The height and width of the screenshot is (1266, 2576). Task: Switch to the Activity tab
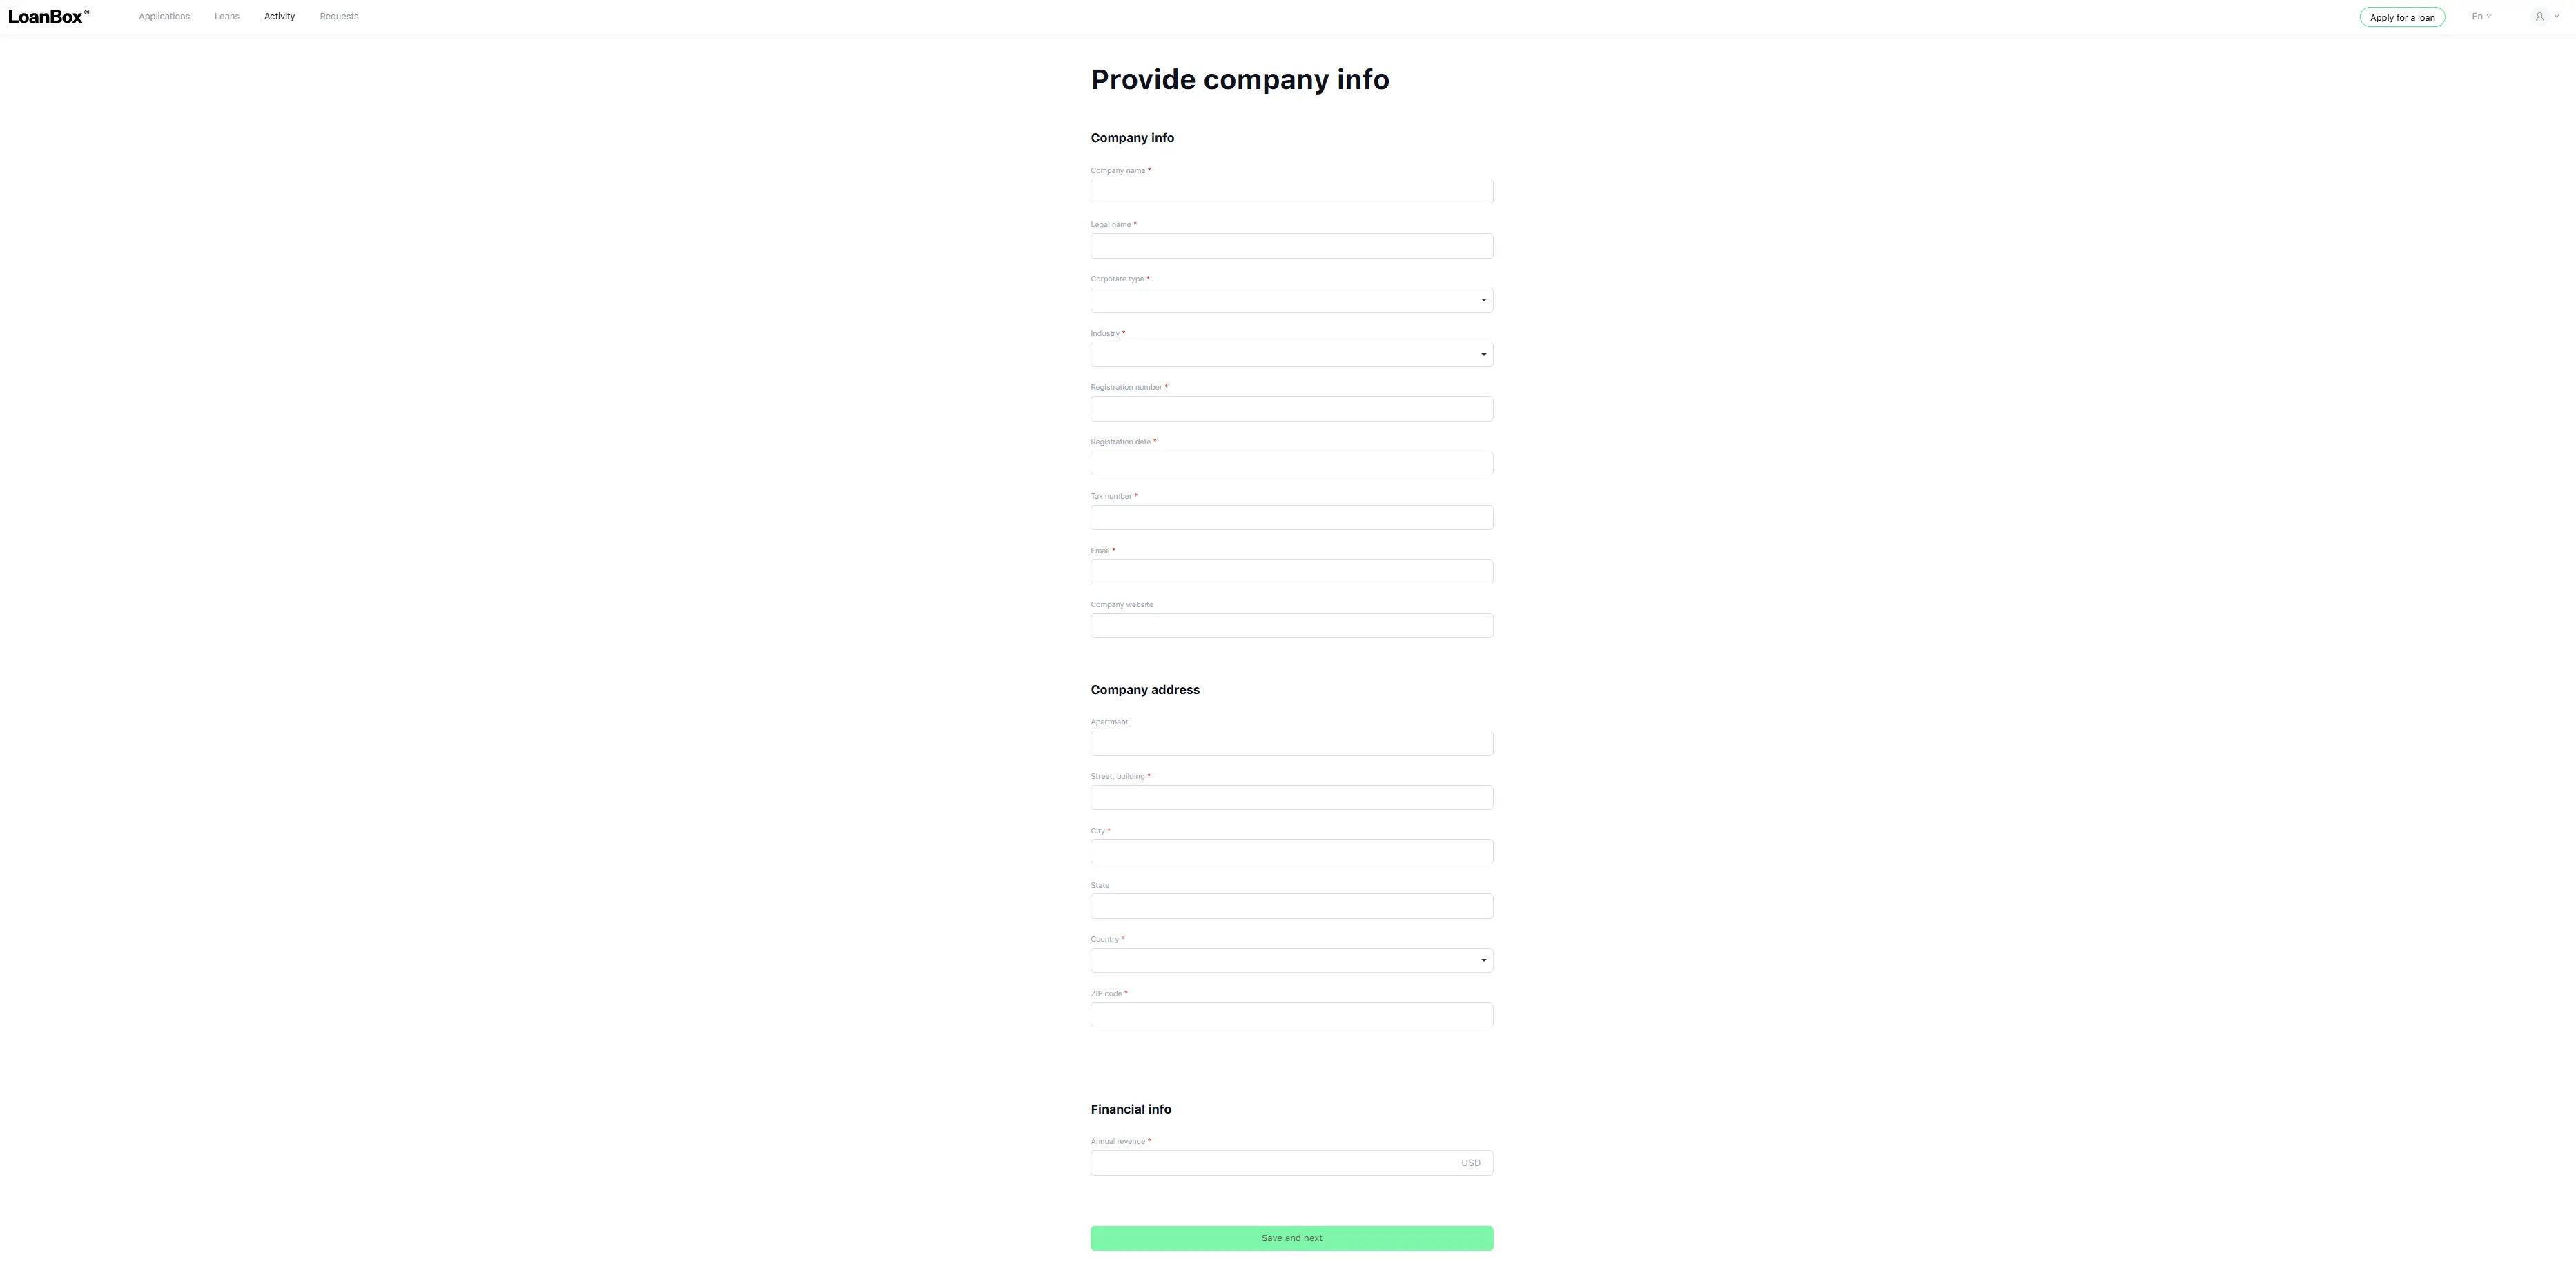[x=279, y=16]
